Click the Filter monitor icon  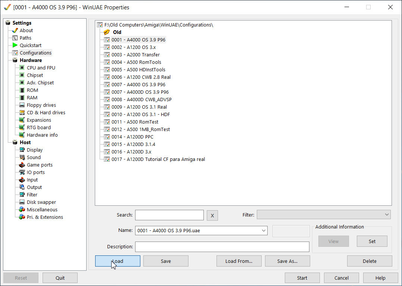[x=22, y=195]
